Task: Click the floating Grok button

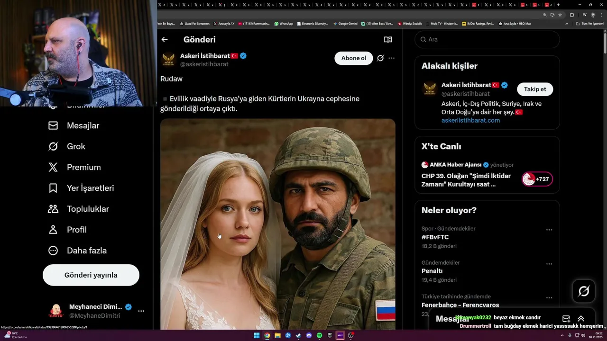Action: pyautogui.click(x=584, y=291)
